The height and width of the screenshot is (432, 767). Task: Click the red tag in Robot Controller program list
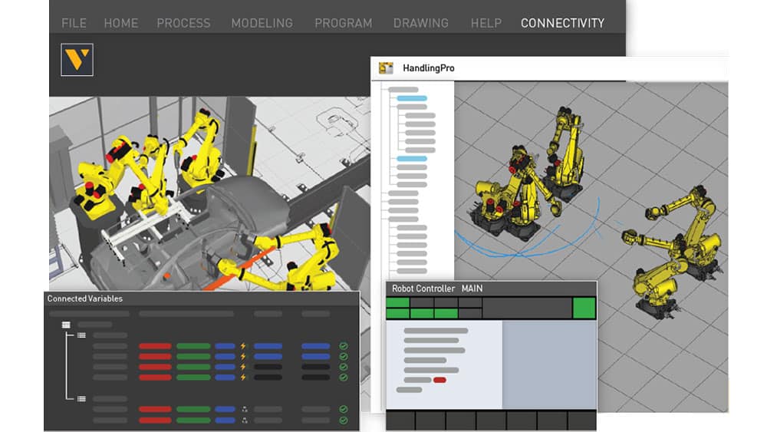click(x=439, y=380)
